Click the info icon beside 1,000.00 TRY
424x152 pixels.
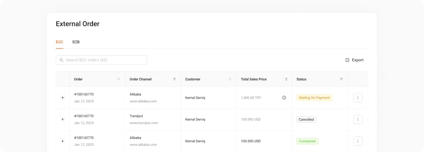[x=284, y=98]
